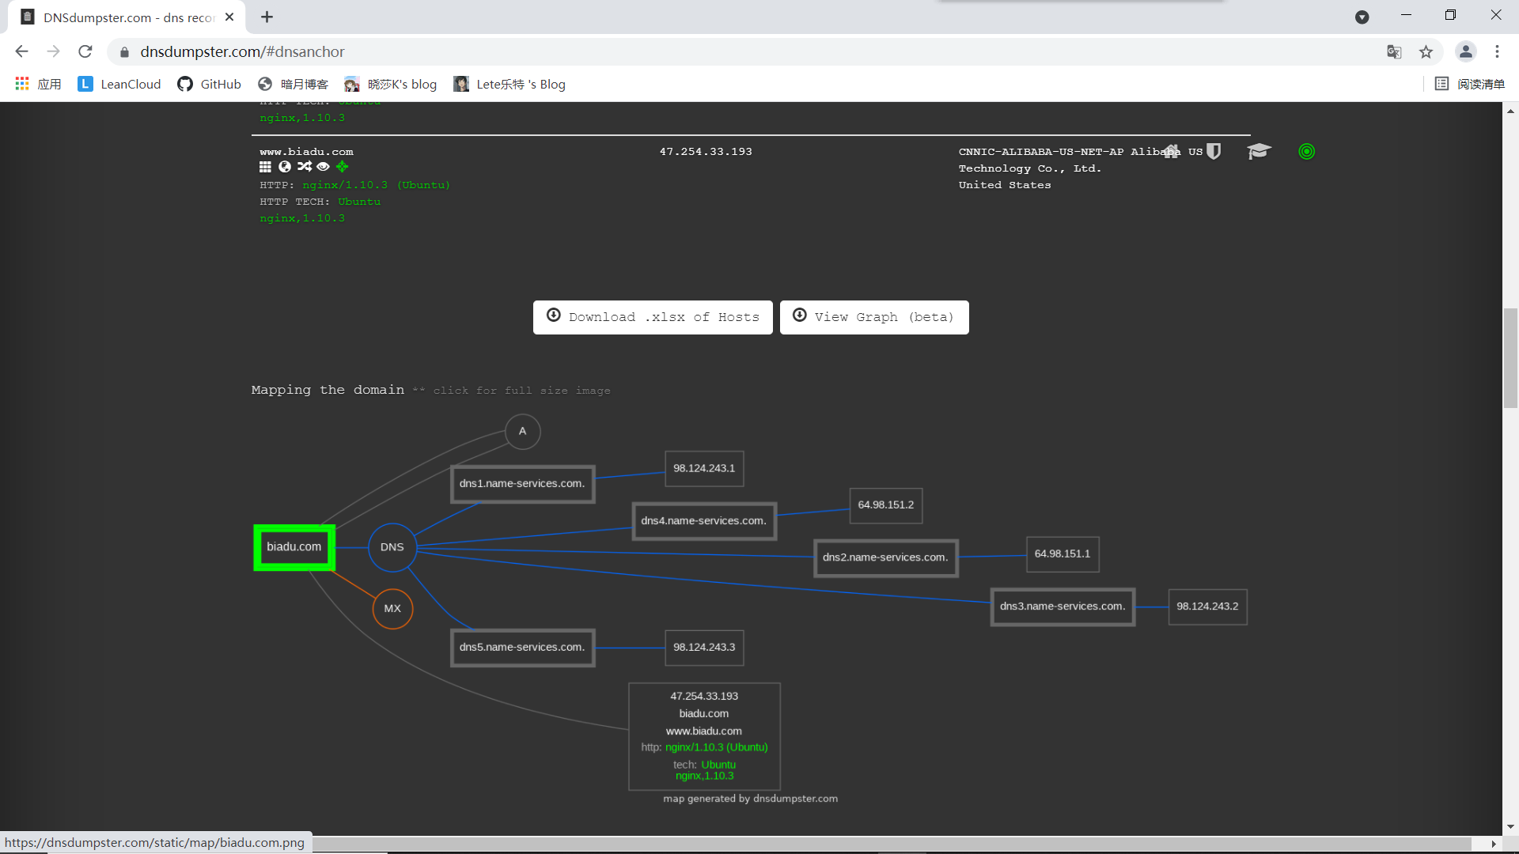
Task: Click the shuffle/traceroute icon under www.biadu.com
Action: click(305, 167)
